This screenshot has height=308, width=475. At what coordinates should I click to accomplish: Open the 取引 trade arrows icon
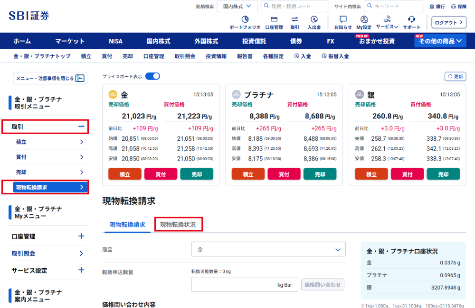click(x=294, y=20)
